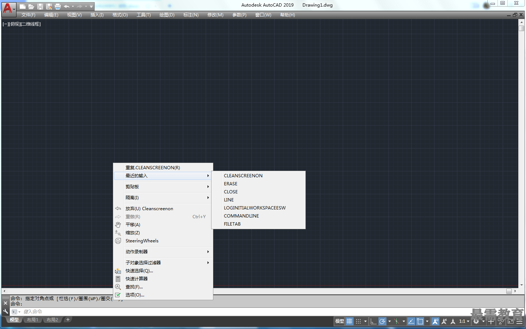Image resolution: width=526 pixels, height=329 pixels.
Task: Choose 放弃(U) Cleanscreenon in context menu
Action: pos(163,209)
